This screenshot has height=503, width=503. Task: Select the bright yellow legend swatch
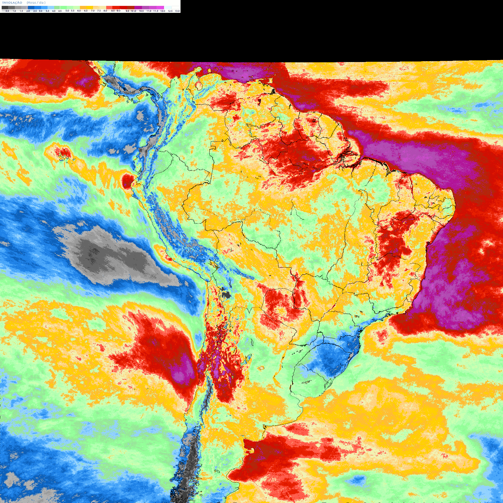(x=90, y=8)
